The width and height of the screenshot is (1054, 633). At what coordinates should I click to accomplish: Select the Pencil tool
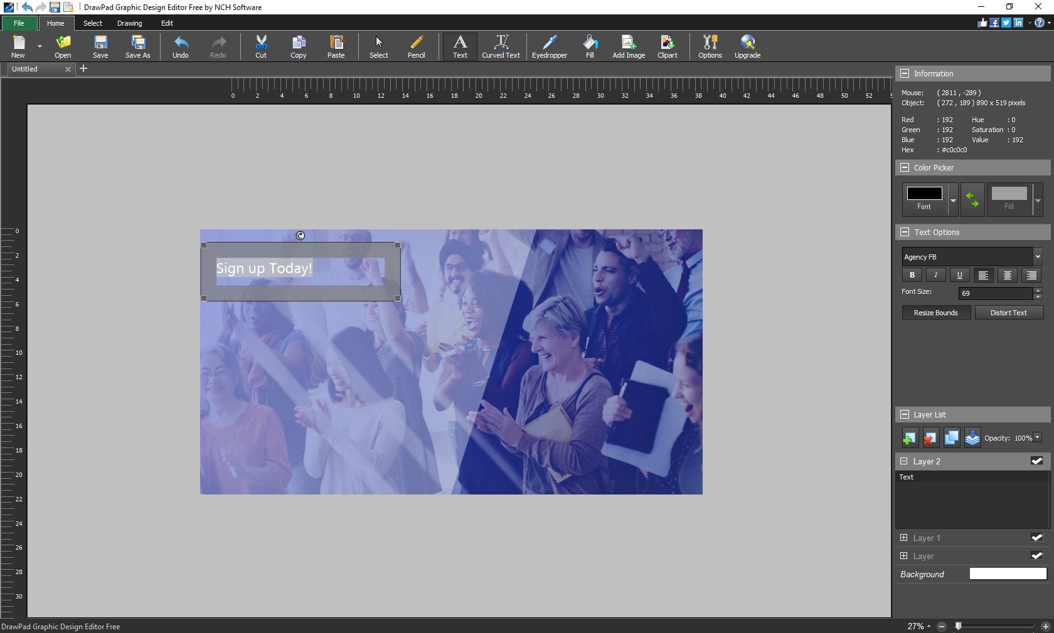coord(416,47)
